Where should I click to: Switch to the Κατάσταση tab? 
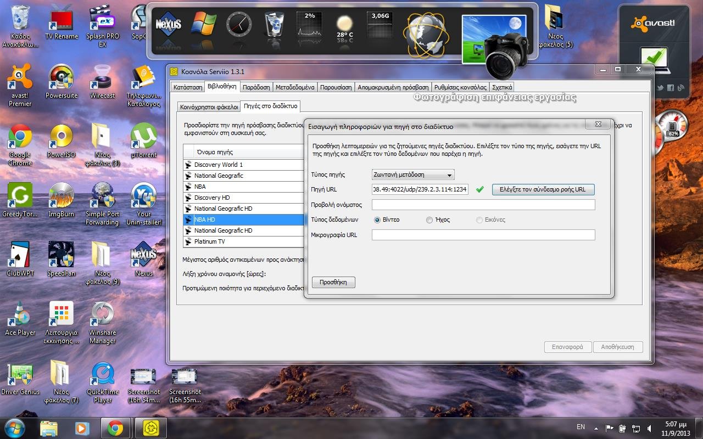point(187,87)
